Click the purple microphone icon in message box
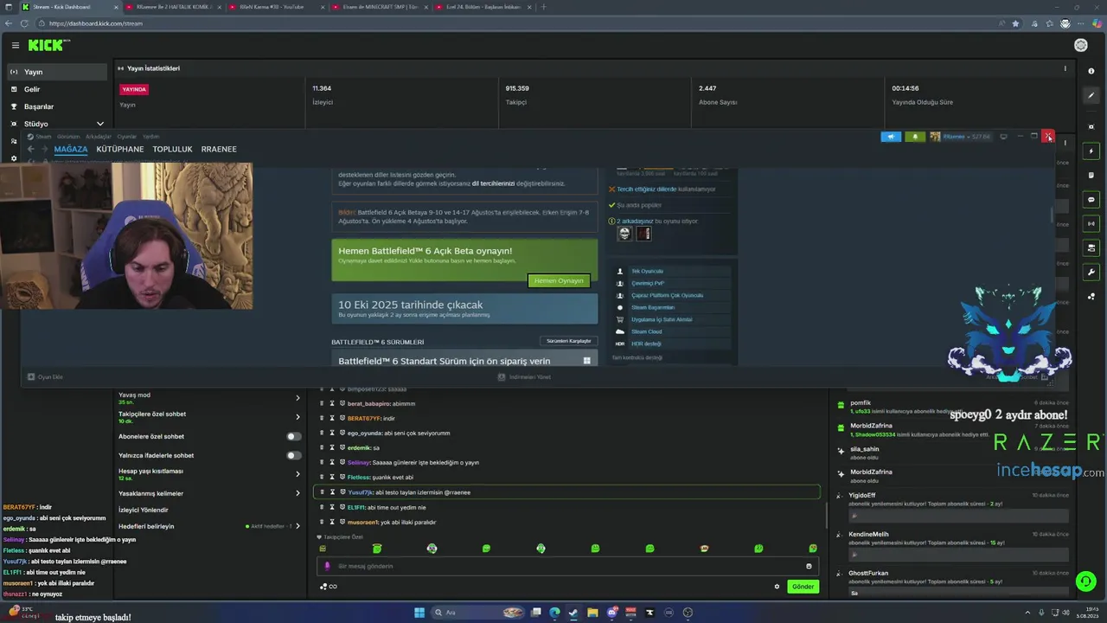This screenshot has height=623, width=1107. pos(327,566)
